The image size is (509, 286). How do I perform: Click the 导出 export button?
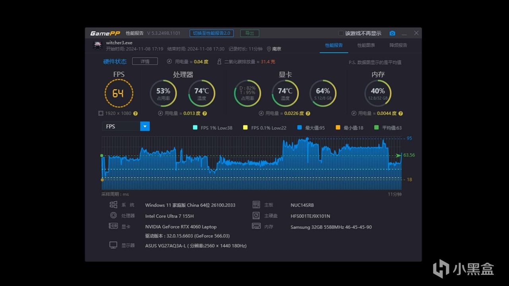click(x=249, y=33)
